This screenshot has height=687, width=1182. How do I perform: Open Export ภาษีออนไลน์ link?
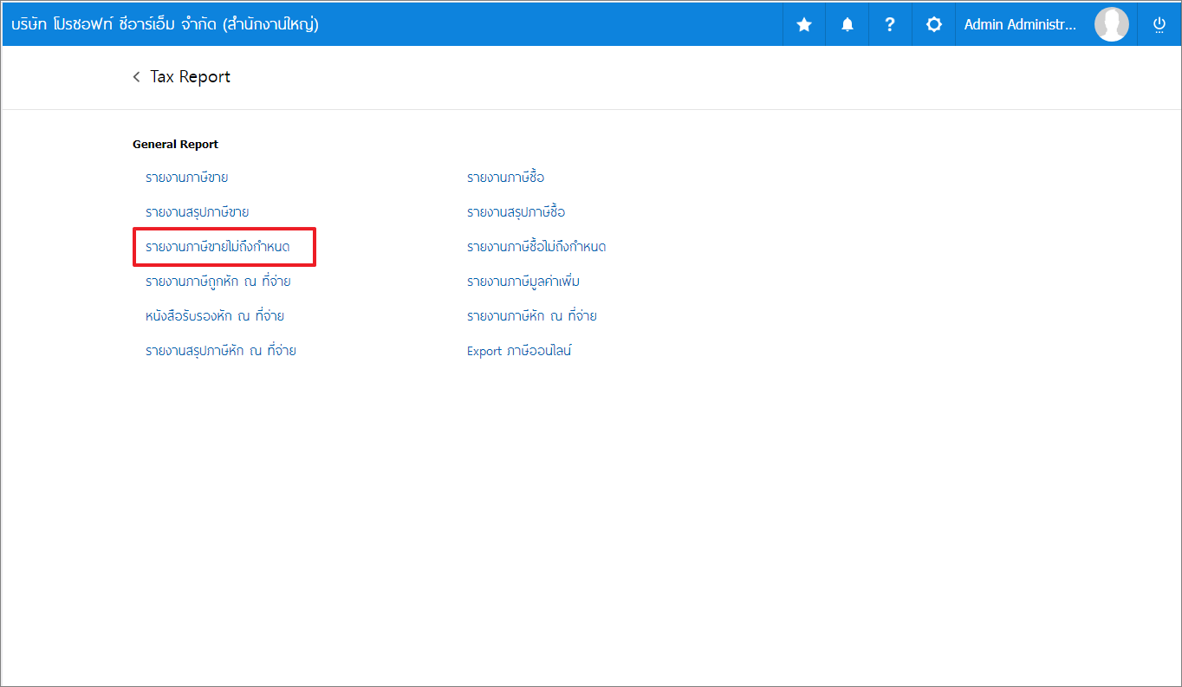tap(519, 351)
